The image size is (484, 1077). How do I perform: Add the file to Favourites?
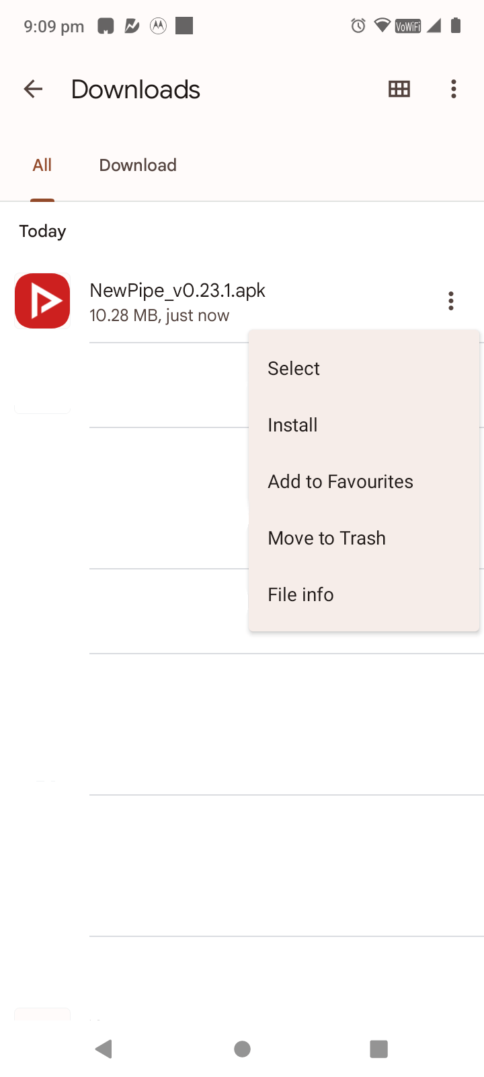340,481
